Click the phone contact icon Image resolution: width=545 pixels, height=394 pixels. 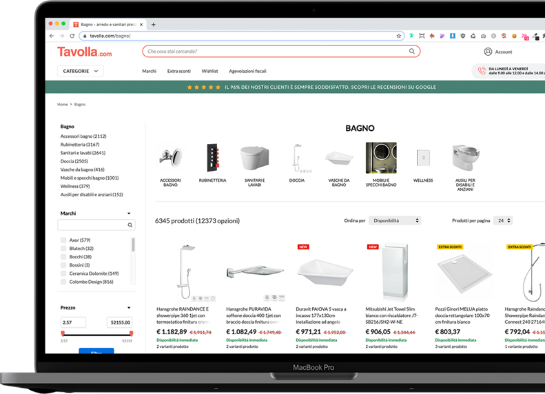pyautogui.click(x=482, y=71)
